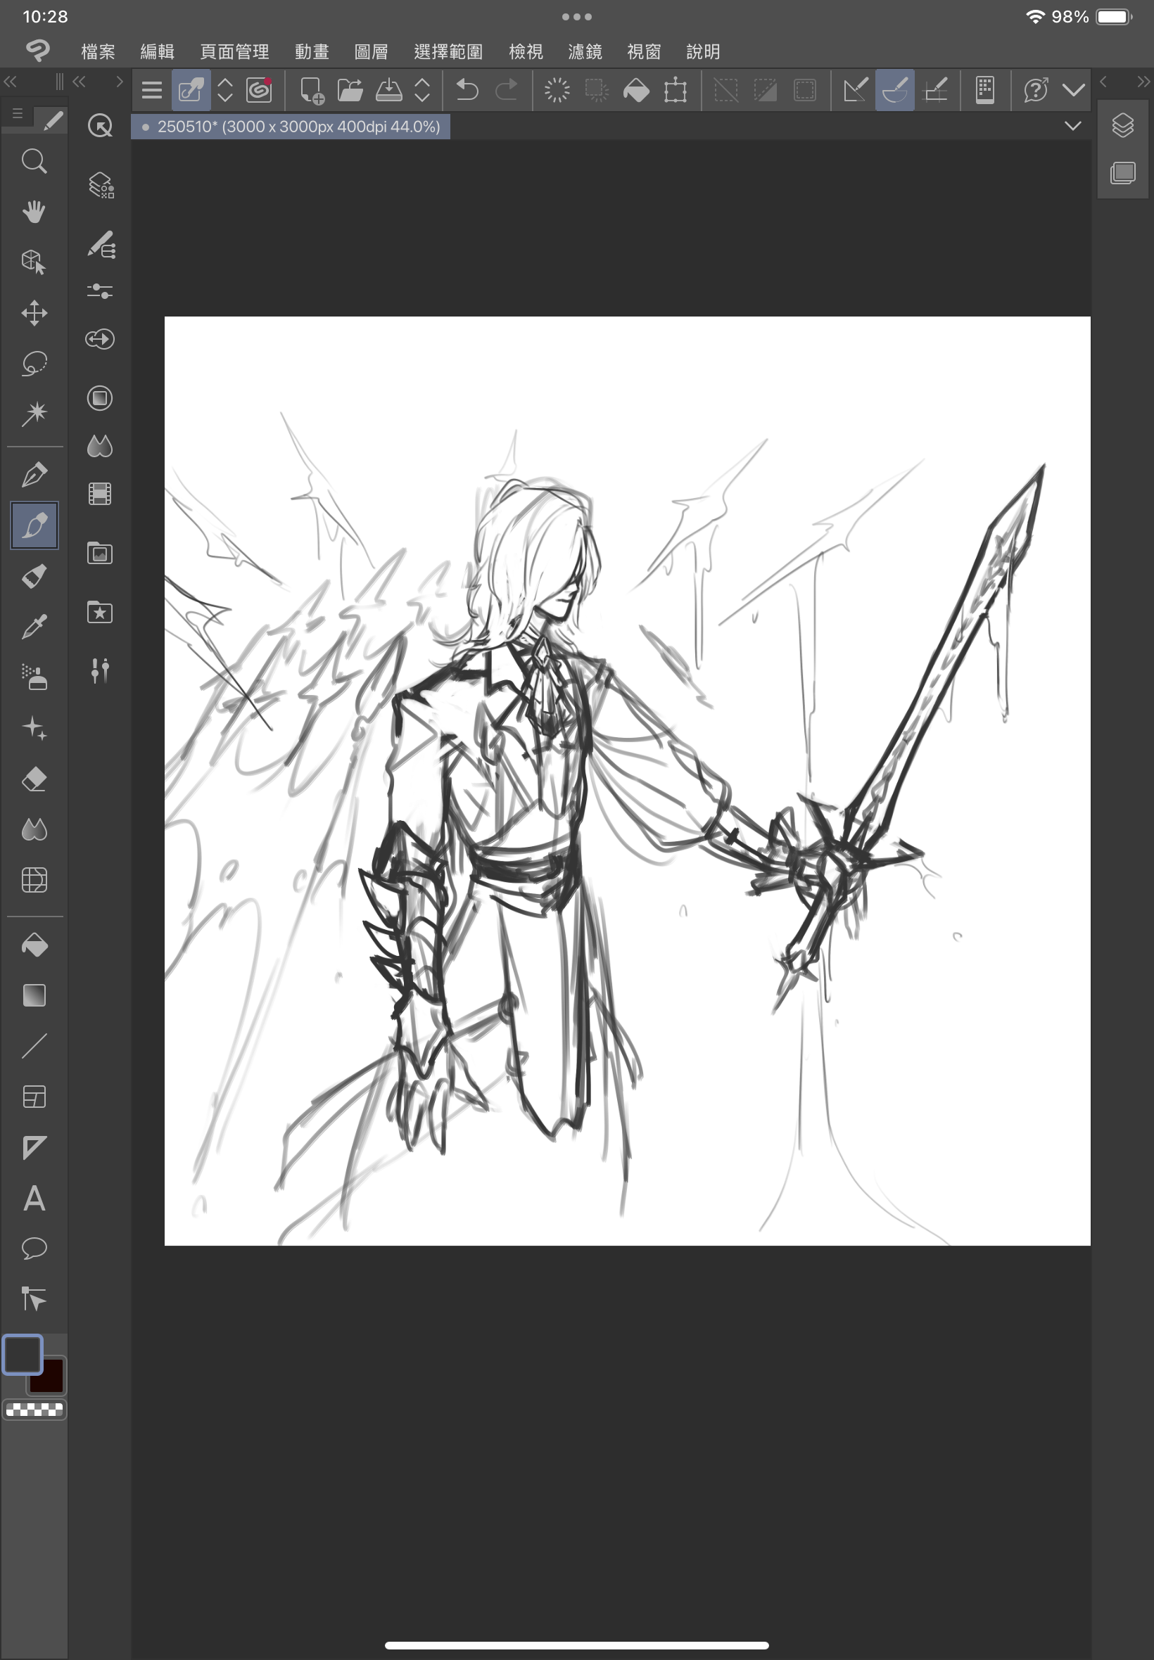
Task: Expand the command bar overflow chevron
Action: click(1074, 90)
